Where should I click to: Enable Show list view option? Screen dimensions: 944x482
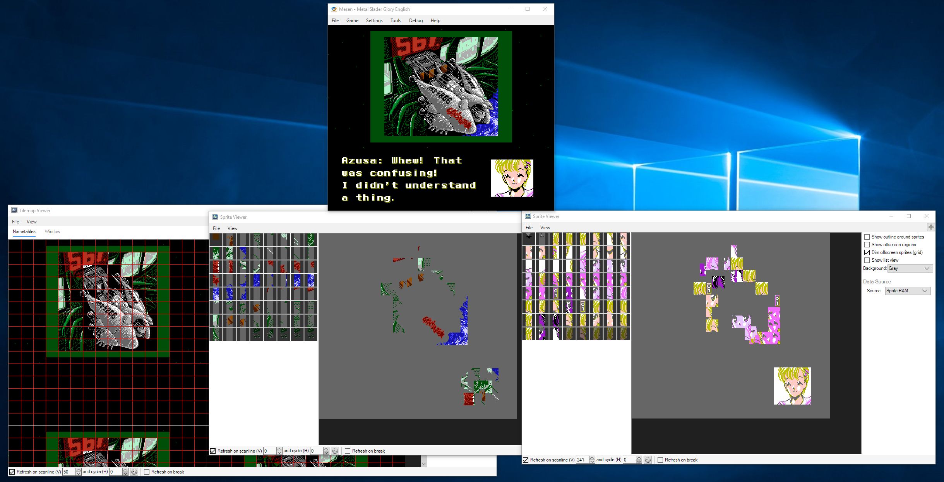pyautogui.click(x=867, y=260)
